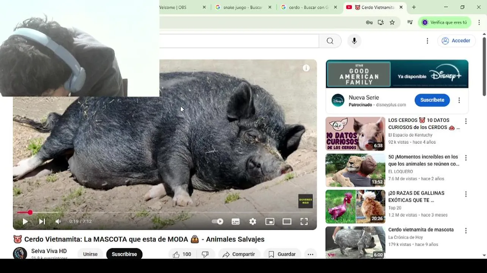487x273 pixels.
Task: Switch to snake juego search tab
Action: pos(243,7)
